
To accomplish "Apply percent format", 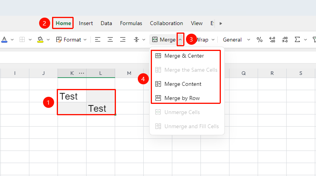I will (x=260, y=40).
